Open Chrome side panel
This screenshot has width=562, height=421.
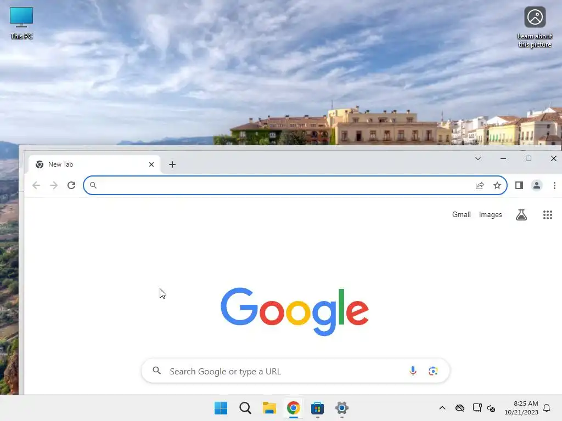pos(519,185)
